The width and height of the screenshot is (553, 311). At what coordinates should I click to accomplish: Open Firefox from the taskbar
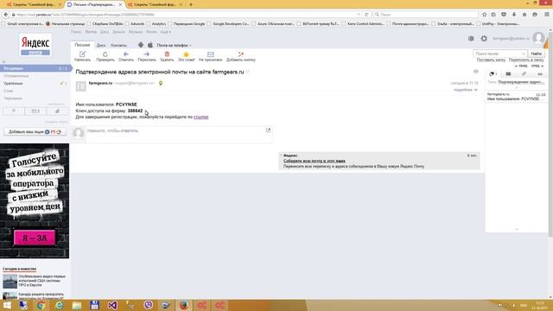click(184, 305)
